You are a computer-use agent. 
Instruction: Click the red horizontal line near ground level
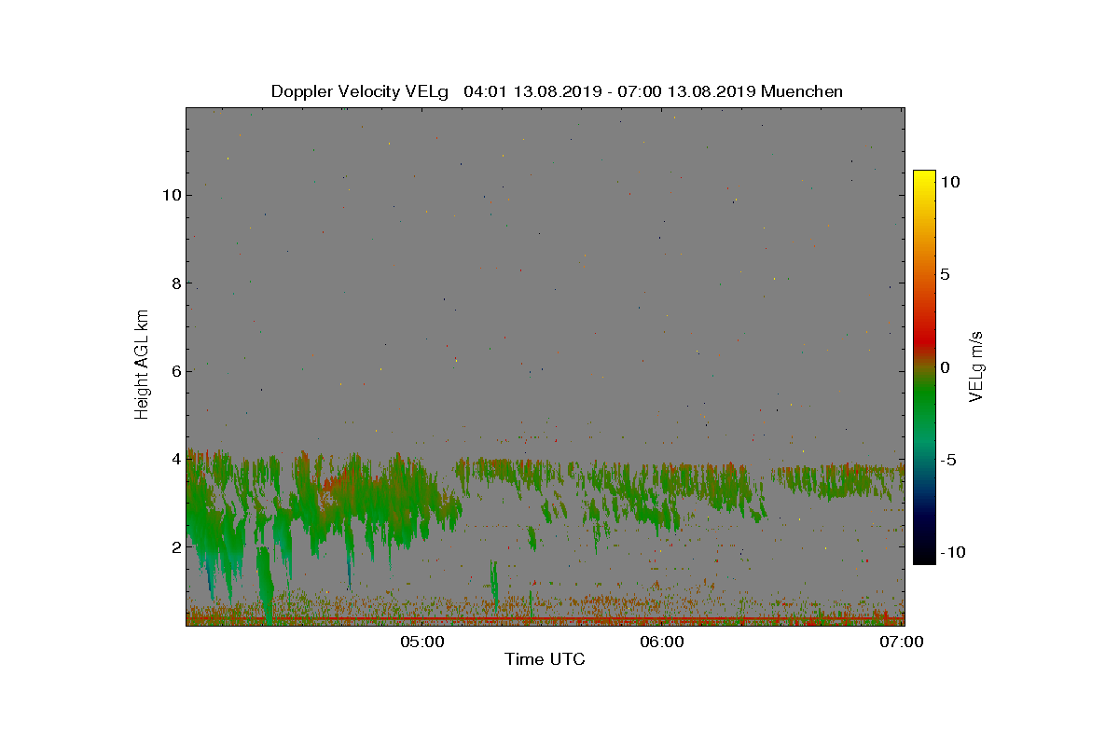pos(546,618)
